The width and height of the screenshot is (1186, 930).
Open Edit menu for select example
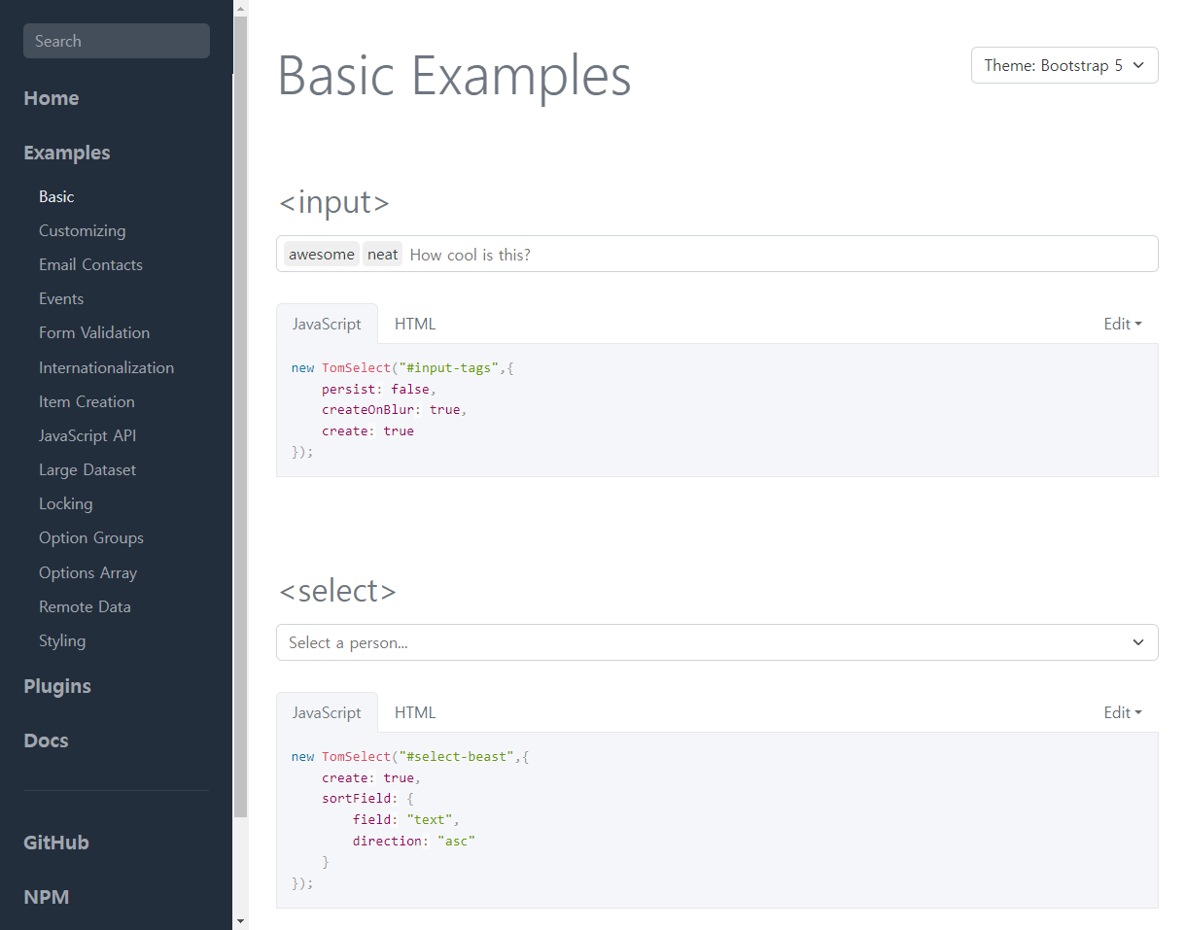tap(1122, 712)
